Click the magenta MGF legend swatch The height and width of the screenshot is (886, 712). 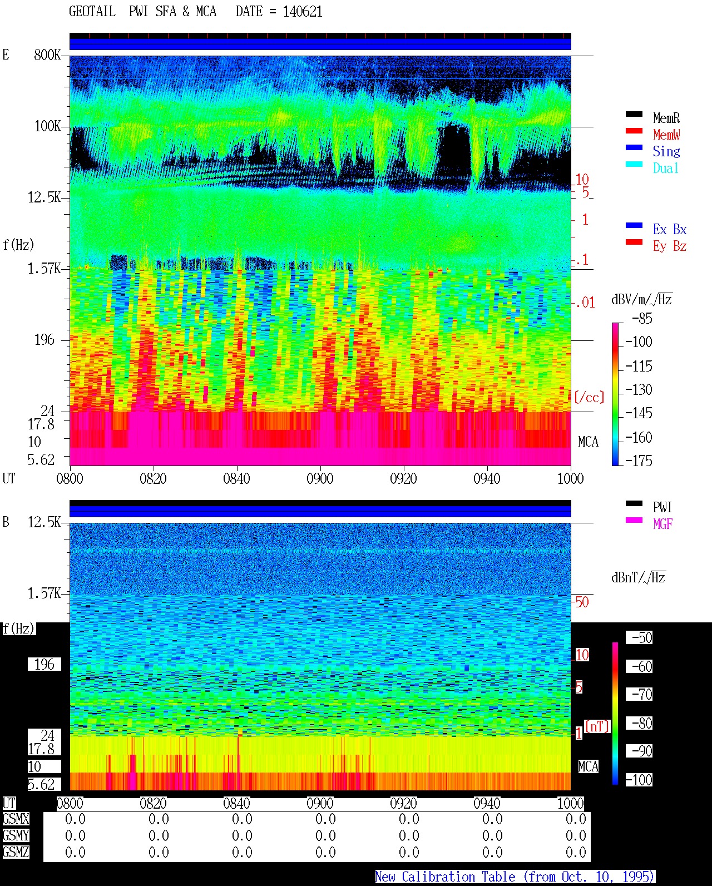tap(634, 521)
